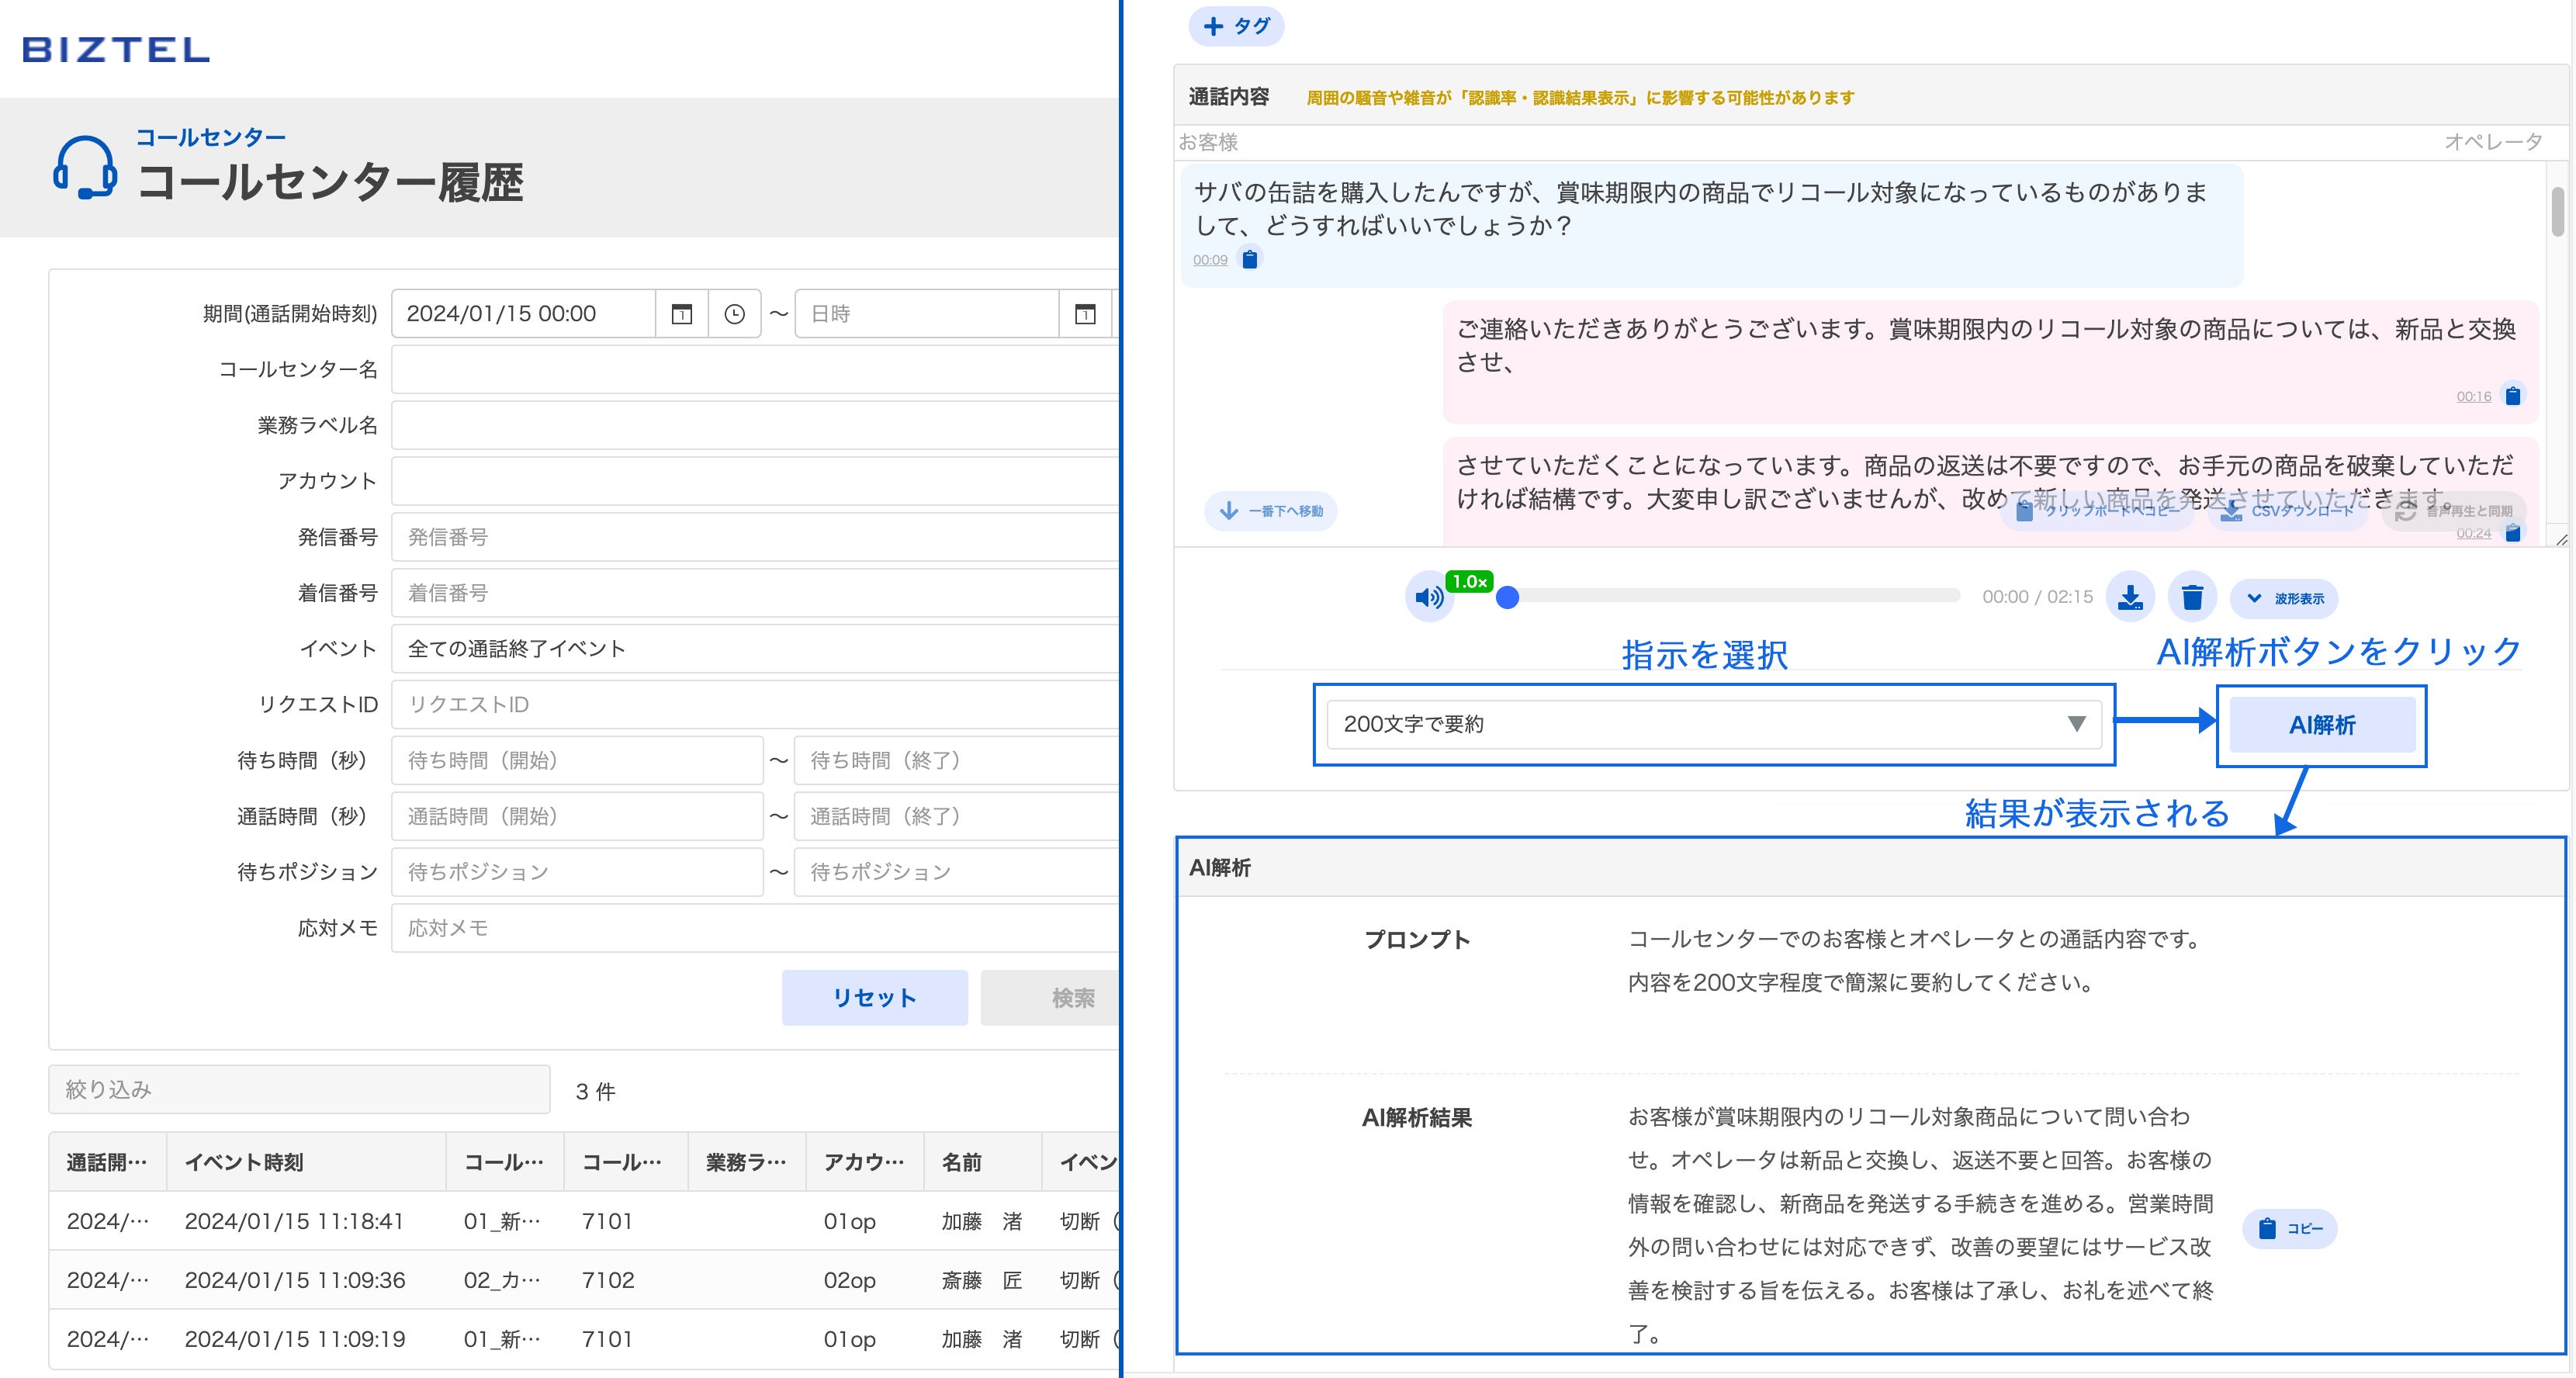Viewport: 2576px width, 1378px height.
Task: Sort by アカウ… column header
Action: click(x=865, y=1162)
